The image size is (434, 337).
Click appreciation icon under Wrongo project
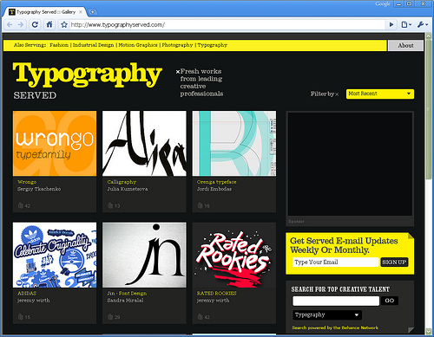20,205
